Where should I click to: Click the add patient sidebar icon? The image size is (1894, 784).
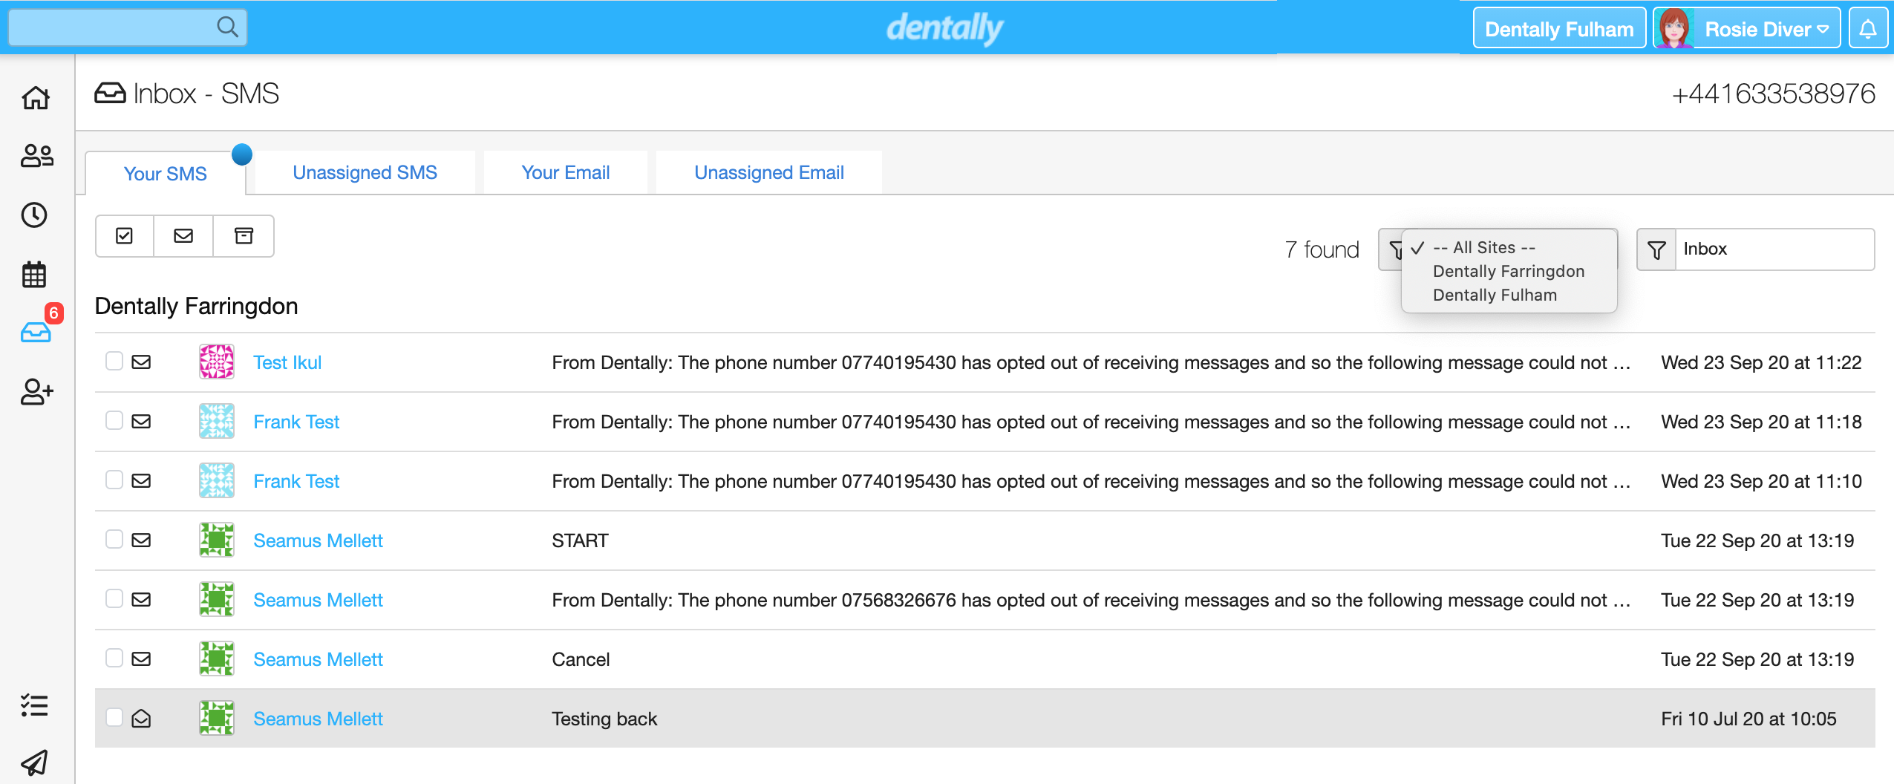point(36,391)
